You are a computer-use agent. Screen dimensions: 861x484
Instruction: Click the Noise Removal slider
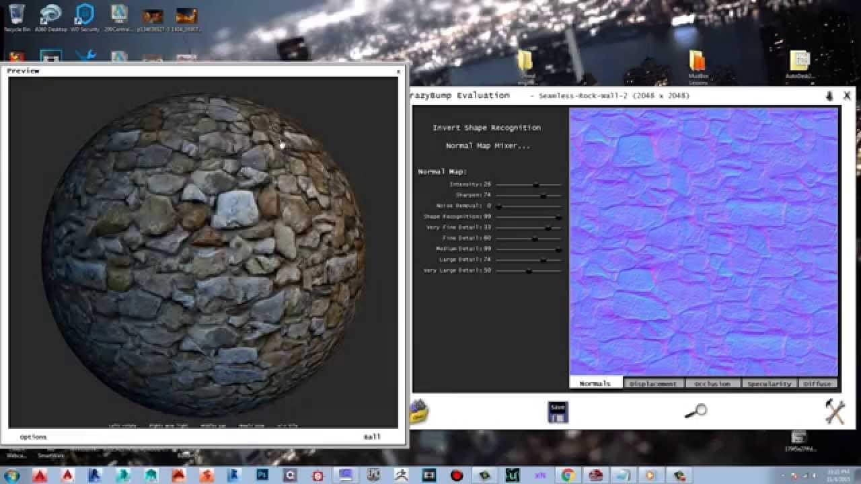(x=528, y=206)
